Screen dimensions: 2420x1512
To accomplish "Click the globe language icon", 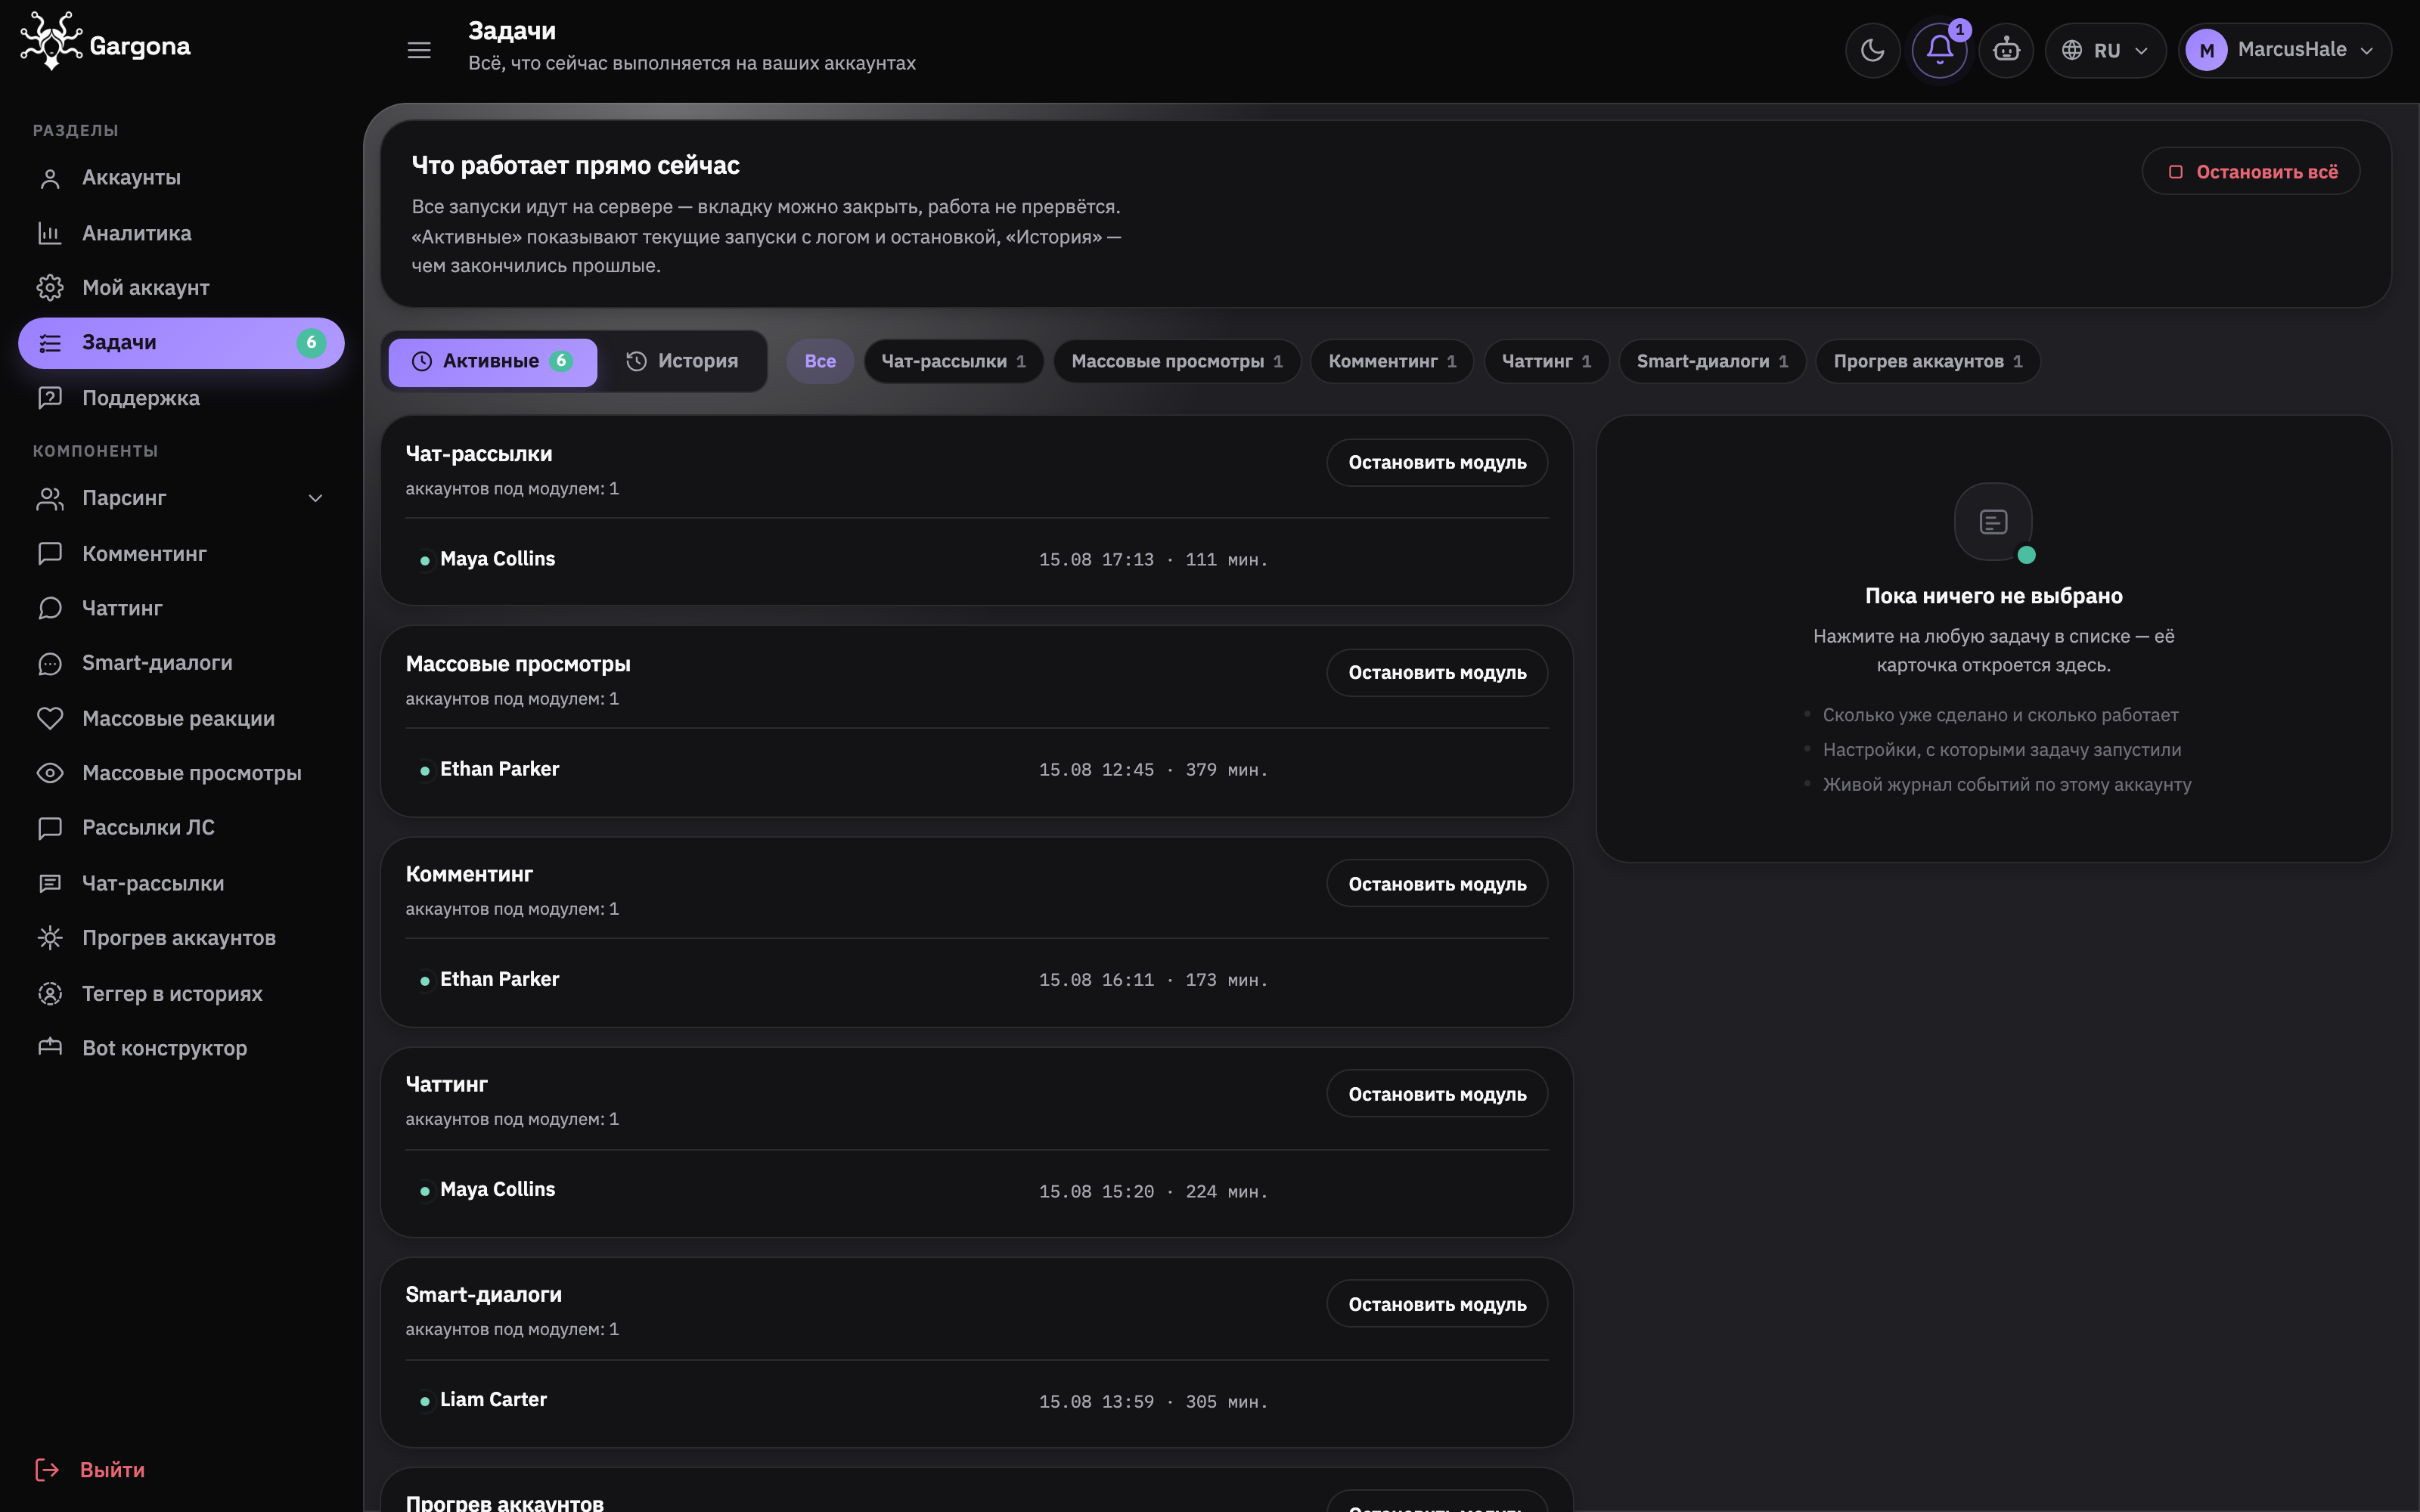I will [x=2072, y=50].
